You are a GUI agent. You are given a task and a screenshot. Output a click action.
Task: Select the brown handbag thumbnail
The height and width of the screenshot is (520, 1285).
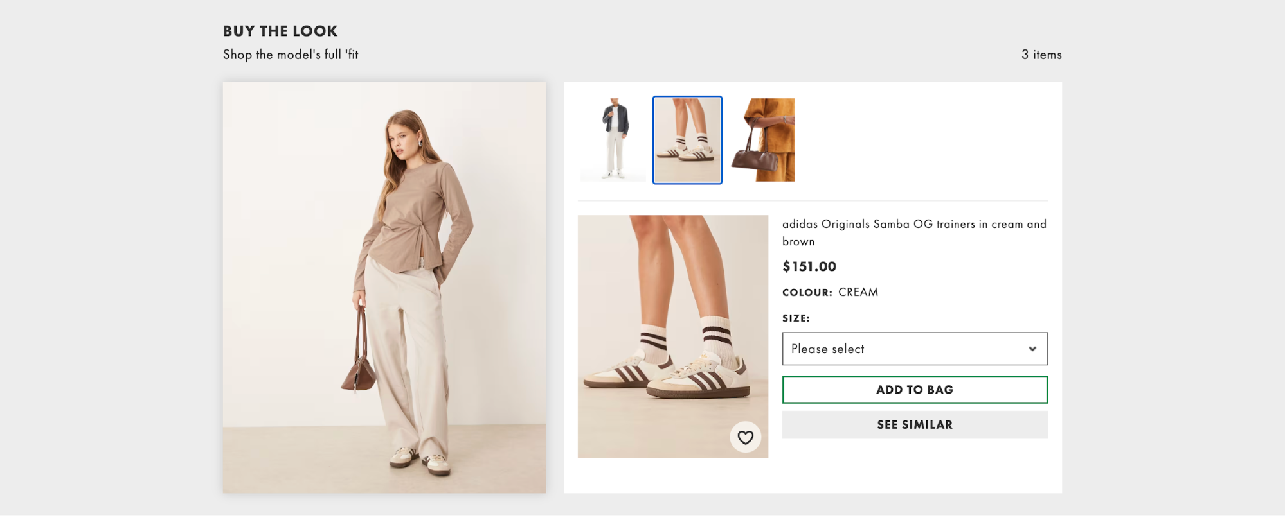coord(763,140)
